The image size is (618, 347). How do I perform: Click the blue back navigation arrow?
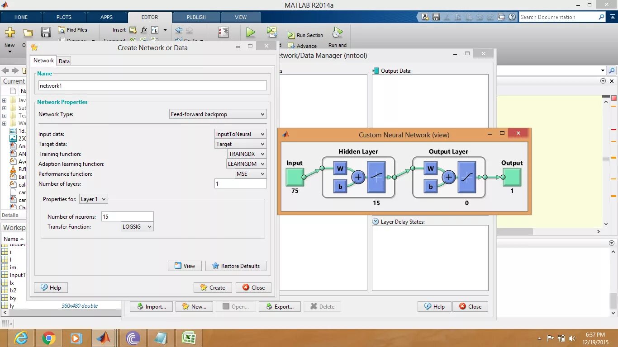(x=179, y=30)
